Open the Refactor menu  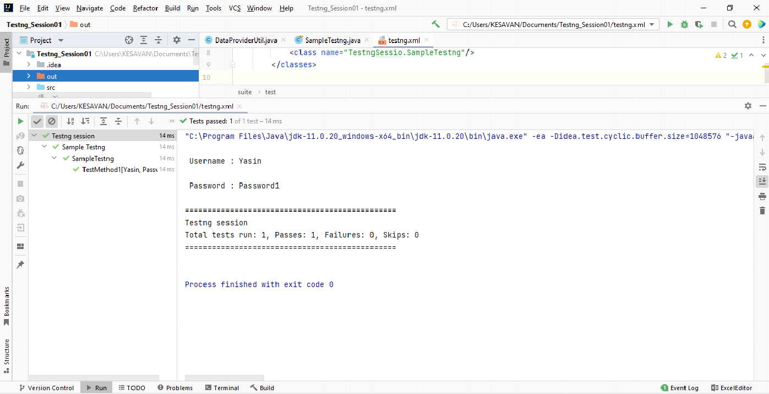pos(145,8)
